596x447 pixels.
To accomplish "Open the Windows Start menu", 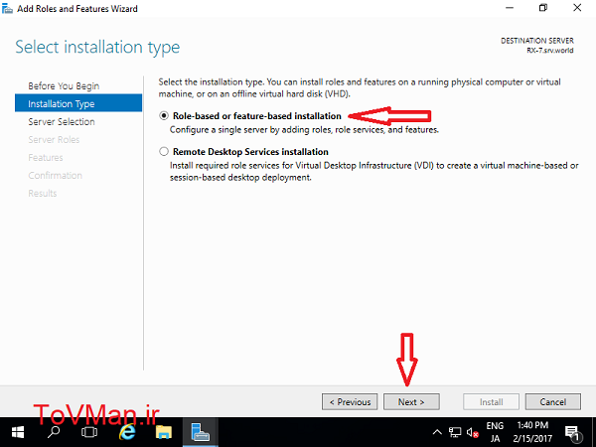I will 17,433.
